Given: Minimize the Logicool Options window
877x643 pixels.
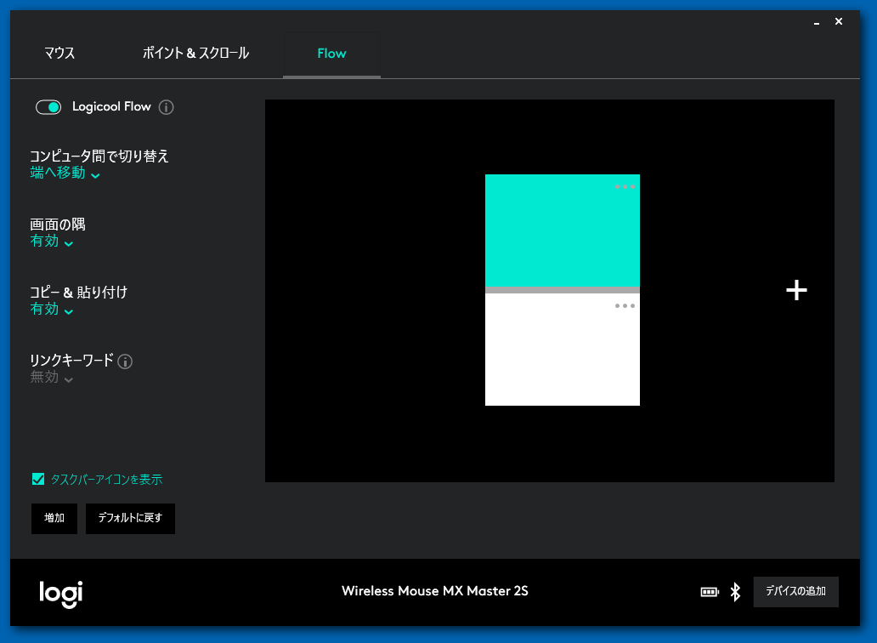Looking at the screenshot, I should (817, 22).
